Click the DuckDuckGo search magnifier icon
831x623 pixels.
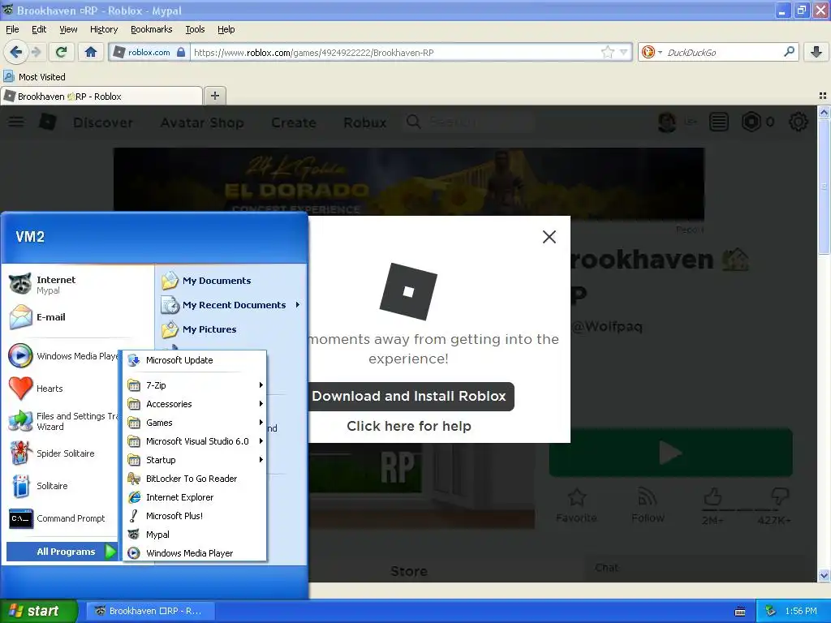click(x=789, y=52)
